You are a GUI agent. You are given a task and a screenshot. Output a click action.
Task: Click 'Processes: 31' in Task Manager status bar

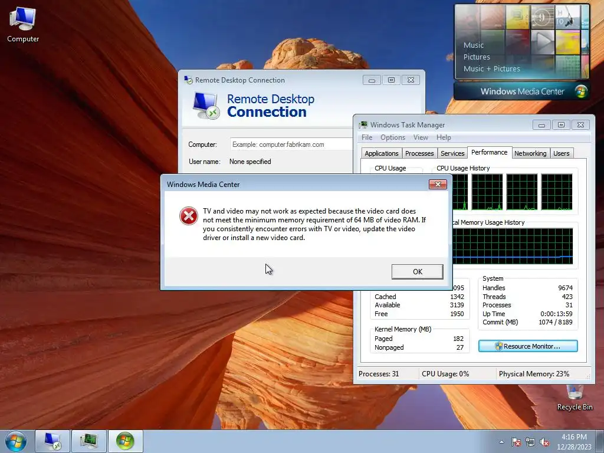379,373
